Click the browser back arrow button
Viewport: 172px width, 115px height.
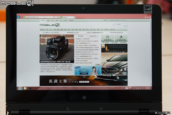(x=19, y=17)
